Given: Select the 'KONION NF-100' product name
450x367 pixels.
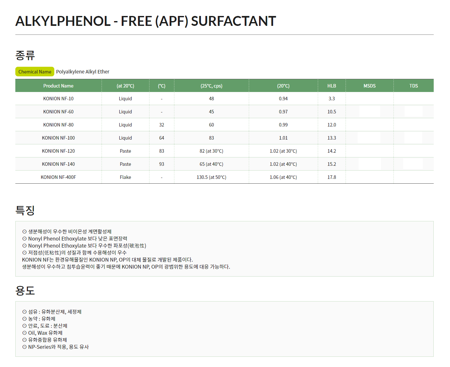Looking at the screenshot, I should [x=58, y=138].
